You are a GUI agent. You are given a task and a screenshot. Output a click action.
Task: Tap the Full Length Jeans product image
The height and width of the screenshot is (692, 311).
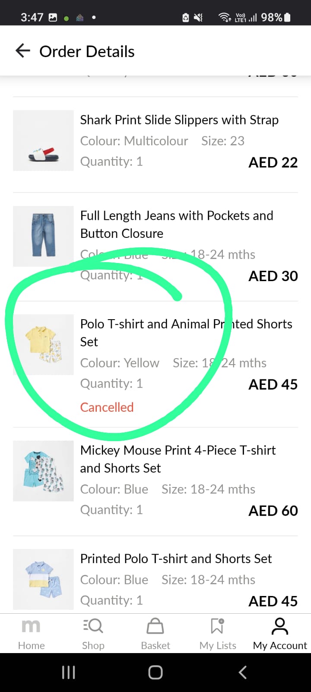pos(43,236)
